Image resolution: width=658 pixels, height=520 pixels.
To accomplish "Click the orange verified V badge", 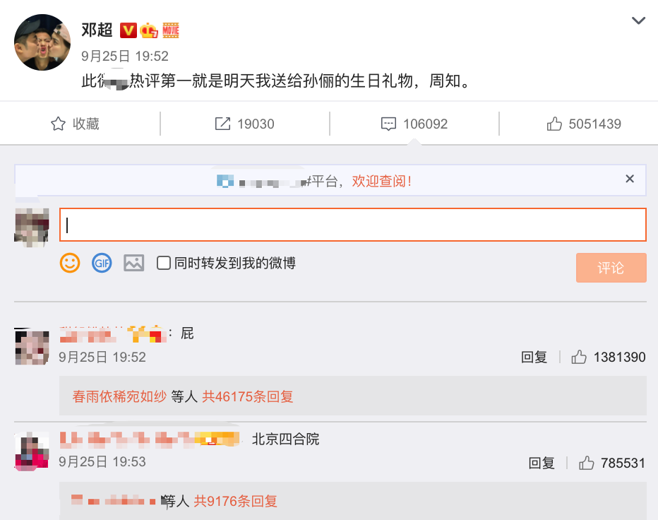I will [128, 30].
